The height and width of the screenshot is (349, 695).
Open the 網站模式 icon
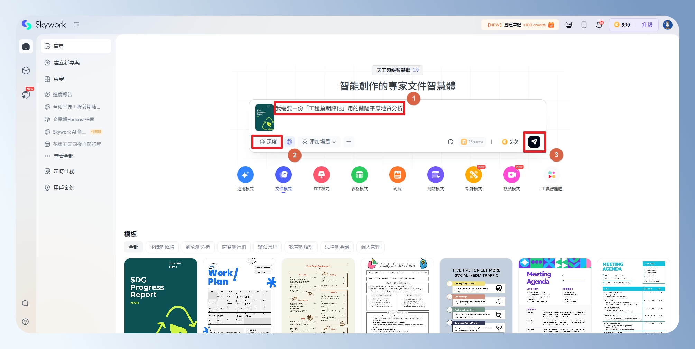435,175
